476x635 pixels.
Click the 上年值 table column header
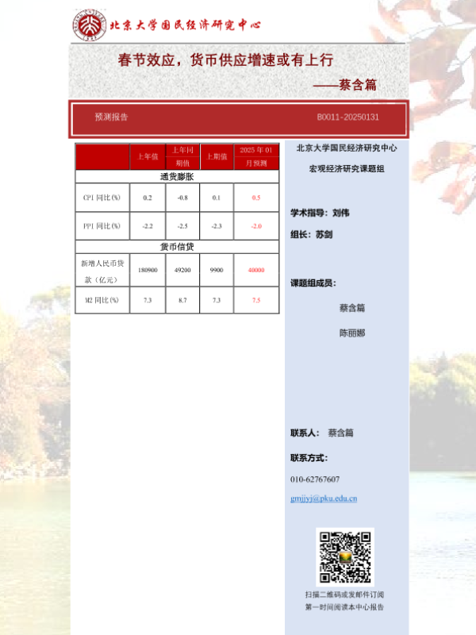[x=148, y=157]
